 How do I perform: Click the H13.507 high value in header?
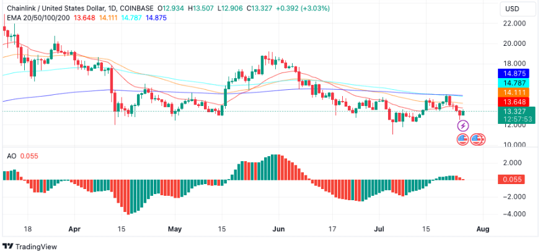[202, 8]
